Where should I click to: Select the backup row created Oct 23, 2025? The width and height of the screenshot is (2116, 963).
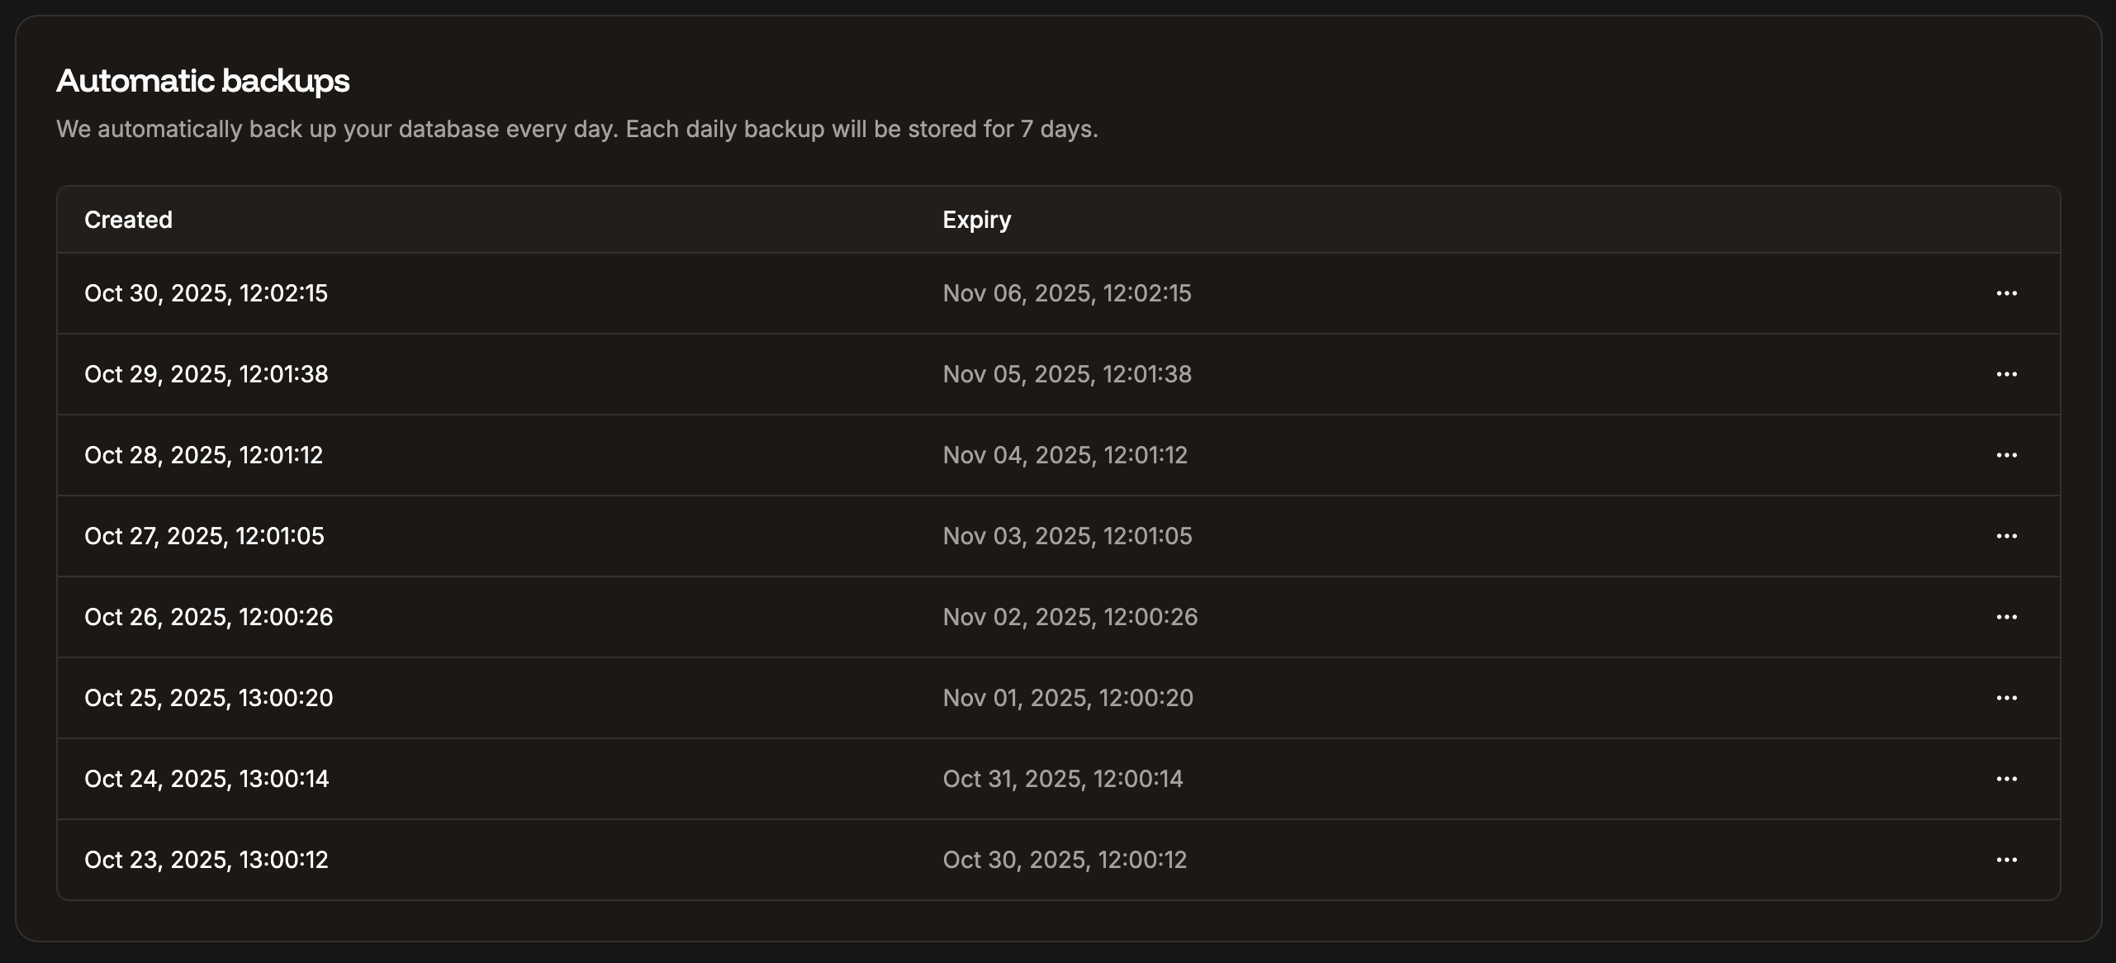[206, 859]
